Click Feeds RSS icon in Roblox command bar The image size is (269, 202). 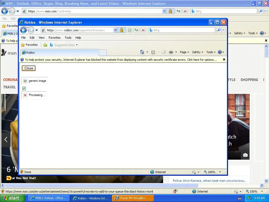(x=153, y=52)
